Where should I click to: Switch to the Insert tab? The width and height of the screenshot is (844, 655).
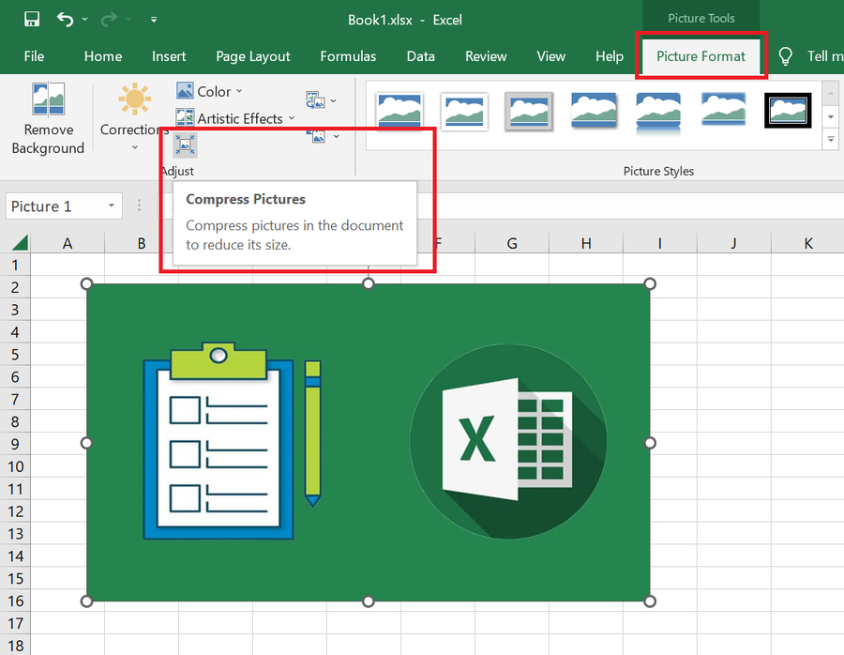[x=169, y=56]
